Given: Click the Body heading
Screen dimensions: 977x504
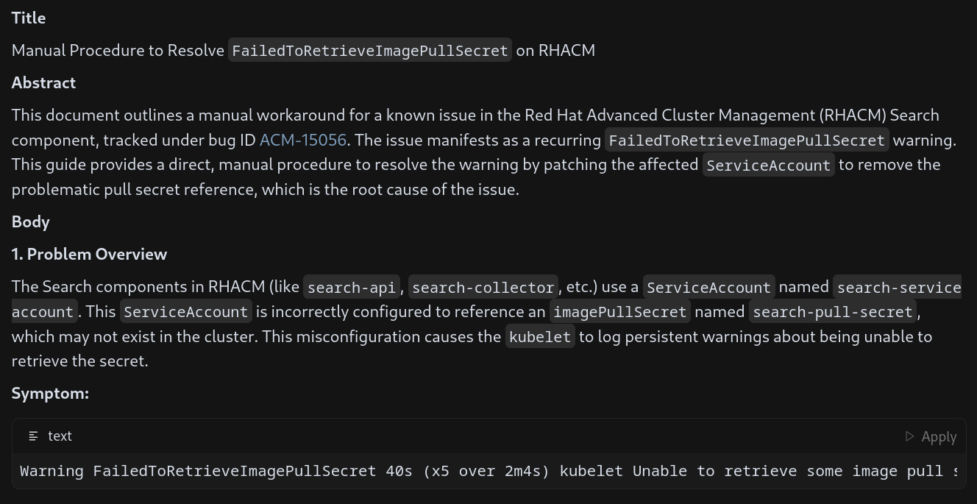Looking at the screenshot, I should 30,221.
